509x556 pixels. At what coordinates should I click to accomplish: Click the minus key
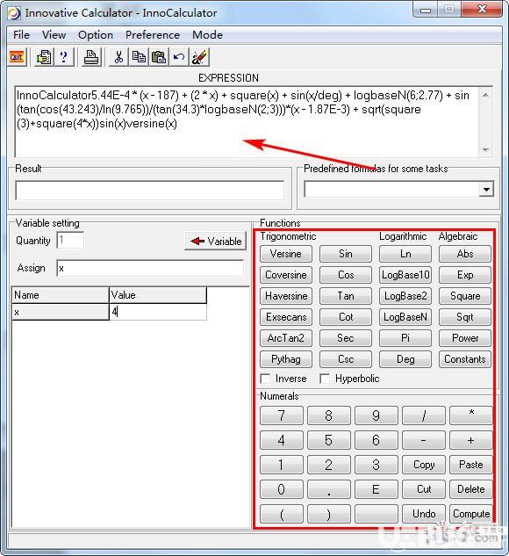click(424, 440)
